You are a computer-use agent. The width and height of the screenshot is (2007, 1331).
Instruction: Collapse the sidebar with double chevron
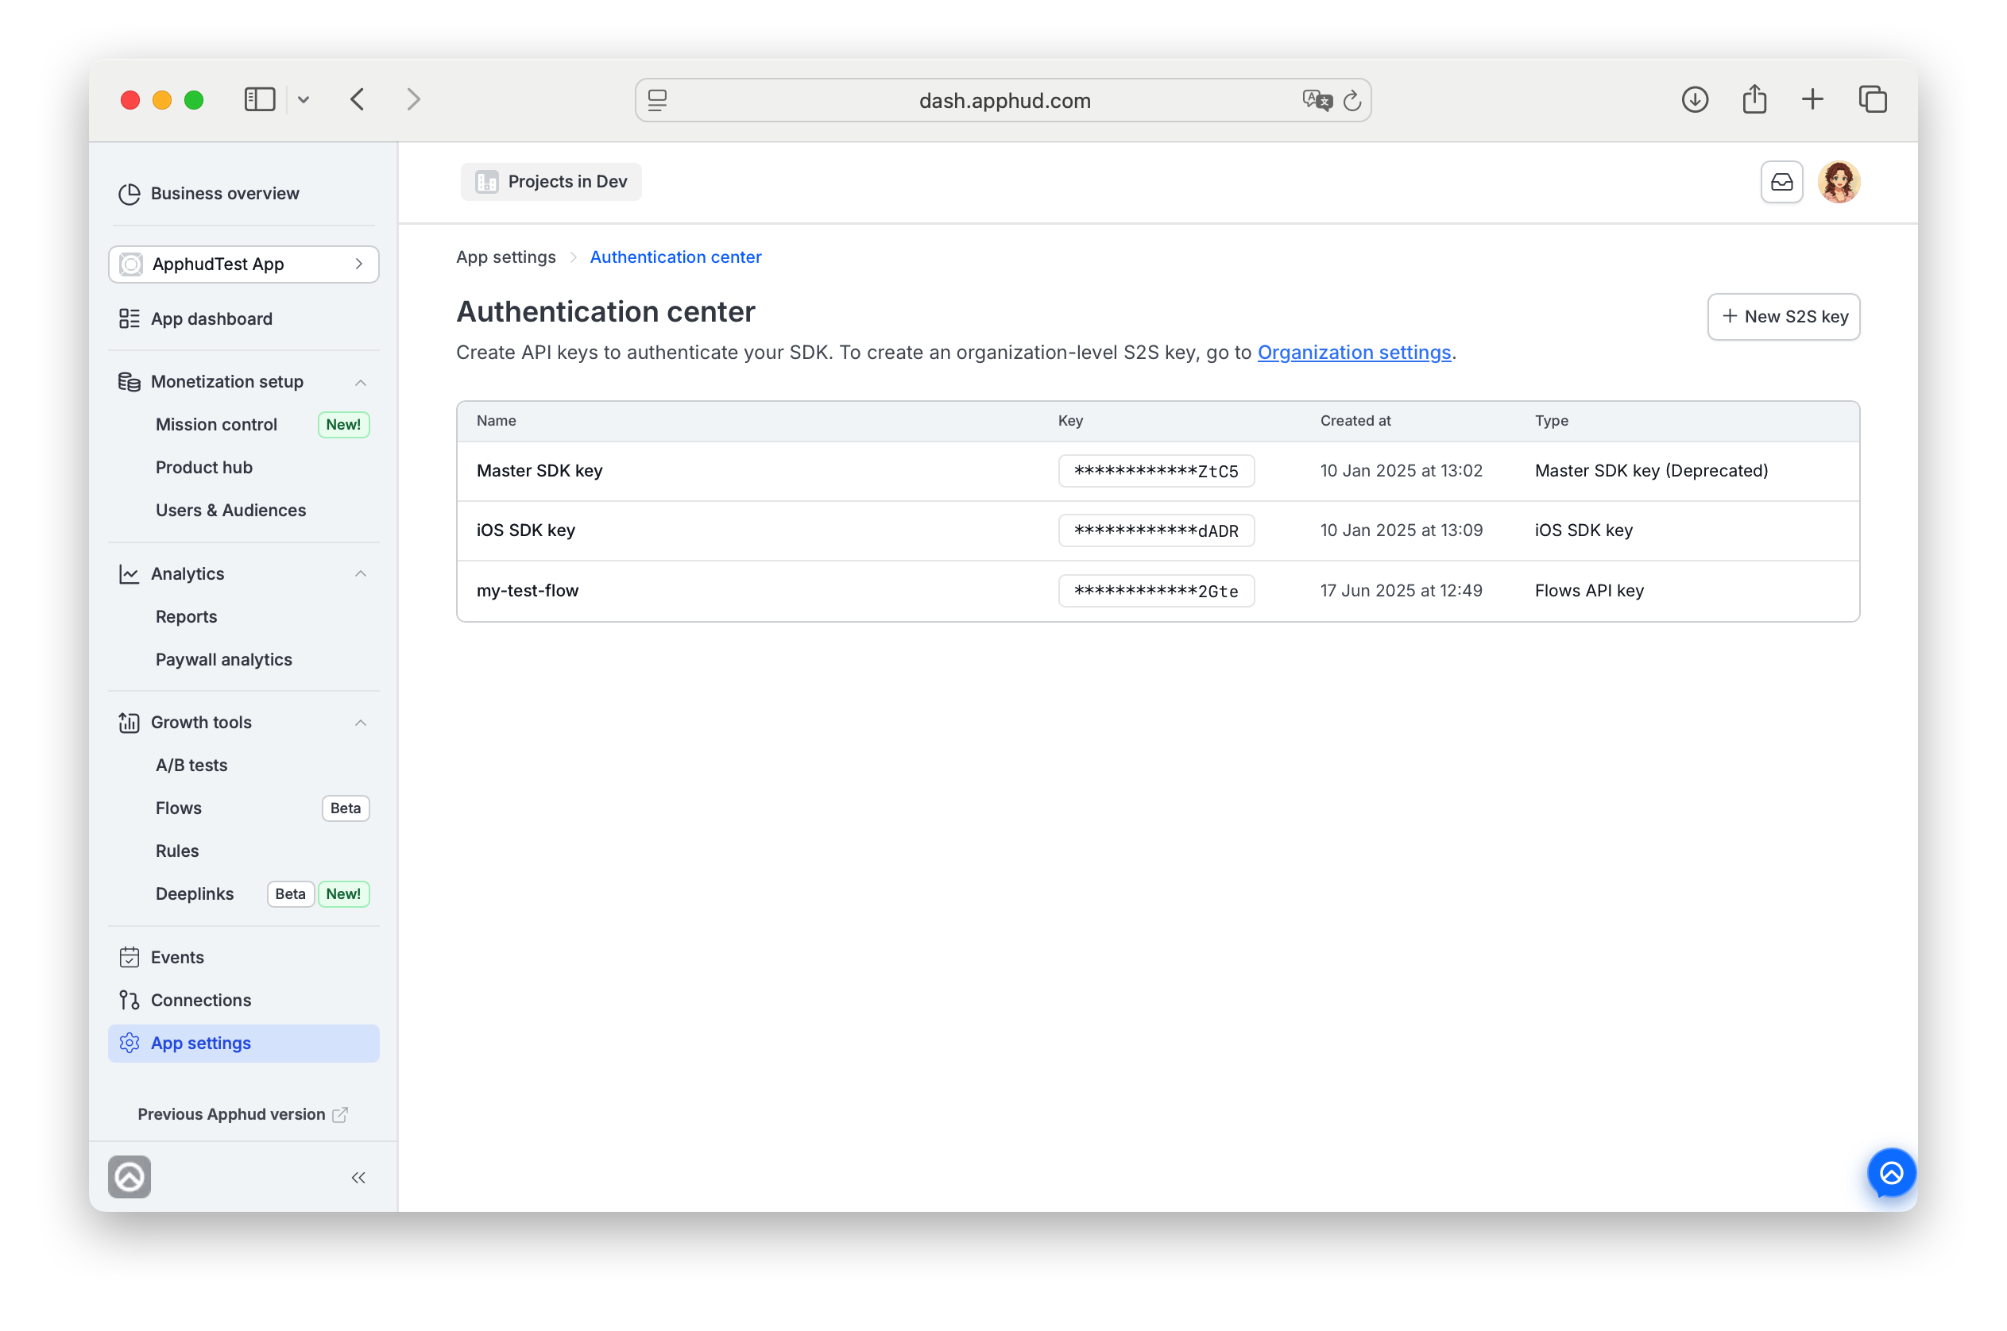[x=358, y=1178]
